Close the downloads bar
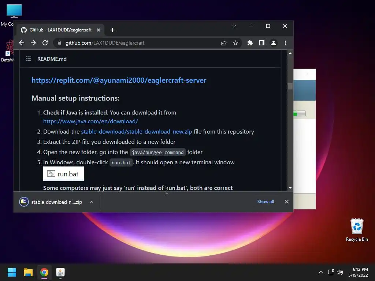375x281 pixels. (287, 202)
